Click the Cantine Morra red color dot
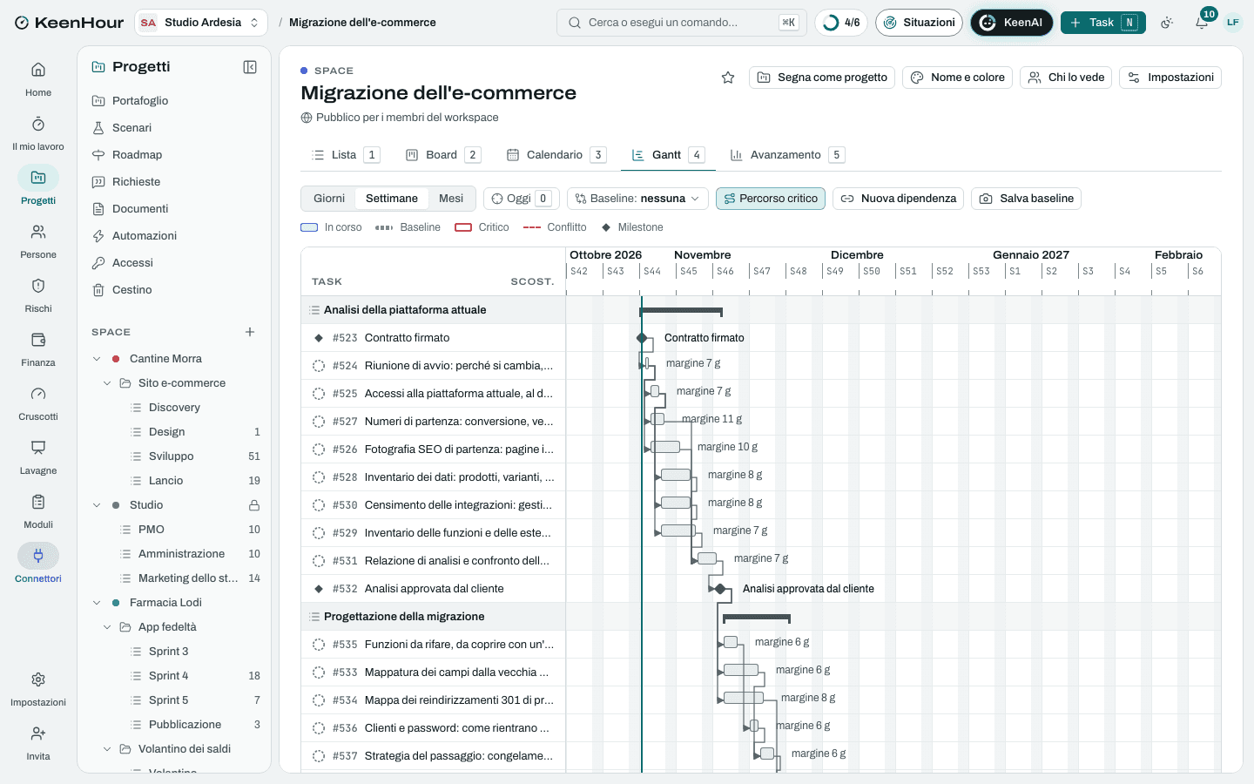1254x784 pixels. (x=116, y=359)
